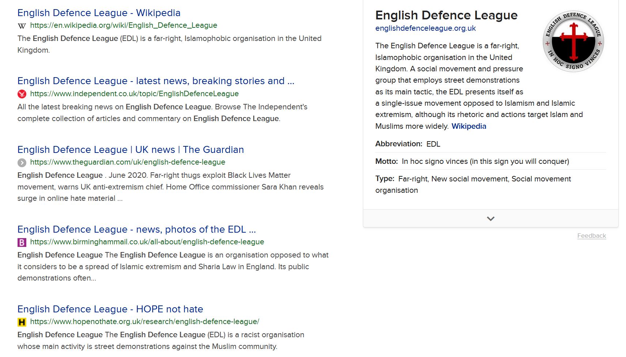This screenshot has width=626, height=357.
Task: Click the hopenothate.org.uk research URL
Action: (144, 322)
